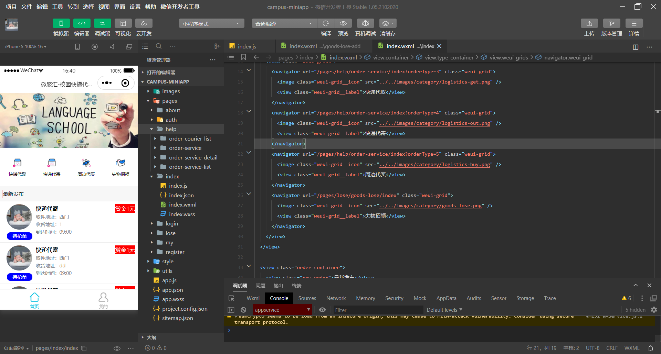Open the Default levels dropdown
The image size is (661, 354).
point(444,310)
